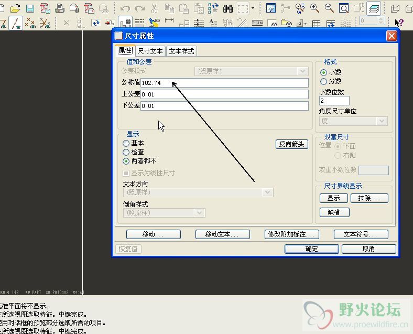Cancel the dialog with 取消
The image size is (413, 334).
click(x=369, y=249)
